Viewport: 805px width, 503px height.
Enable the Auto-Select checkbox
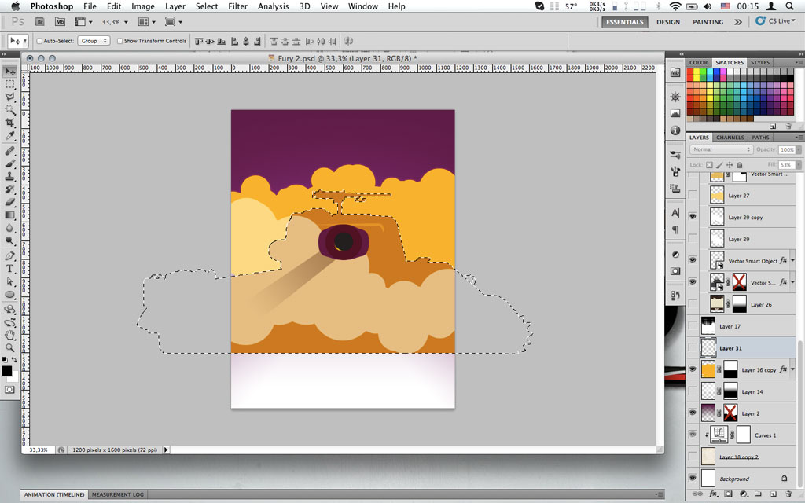pyautogui.click(x=39, y=41)
